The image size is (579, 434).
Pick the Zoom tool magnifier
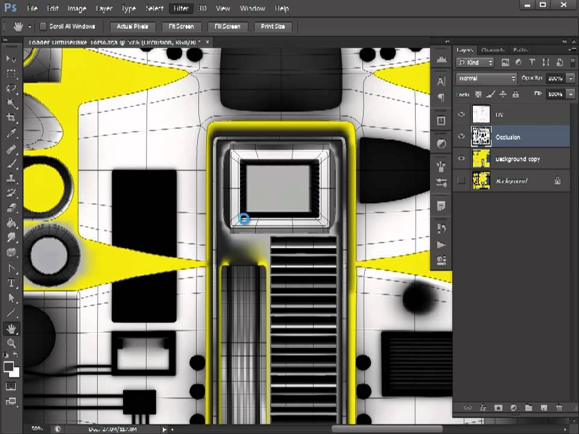click(11, 343)
